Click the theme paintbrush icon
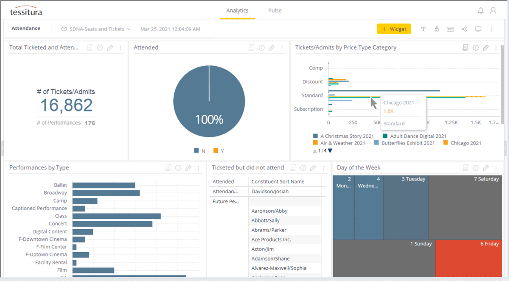Screen dimensions: 509x281 click(x=437, y=29)
